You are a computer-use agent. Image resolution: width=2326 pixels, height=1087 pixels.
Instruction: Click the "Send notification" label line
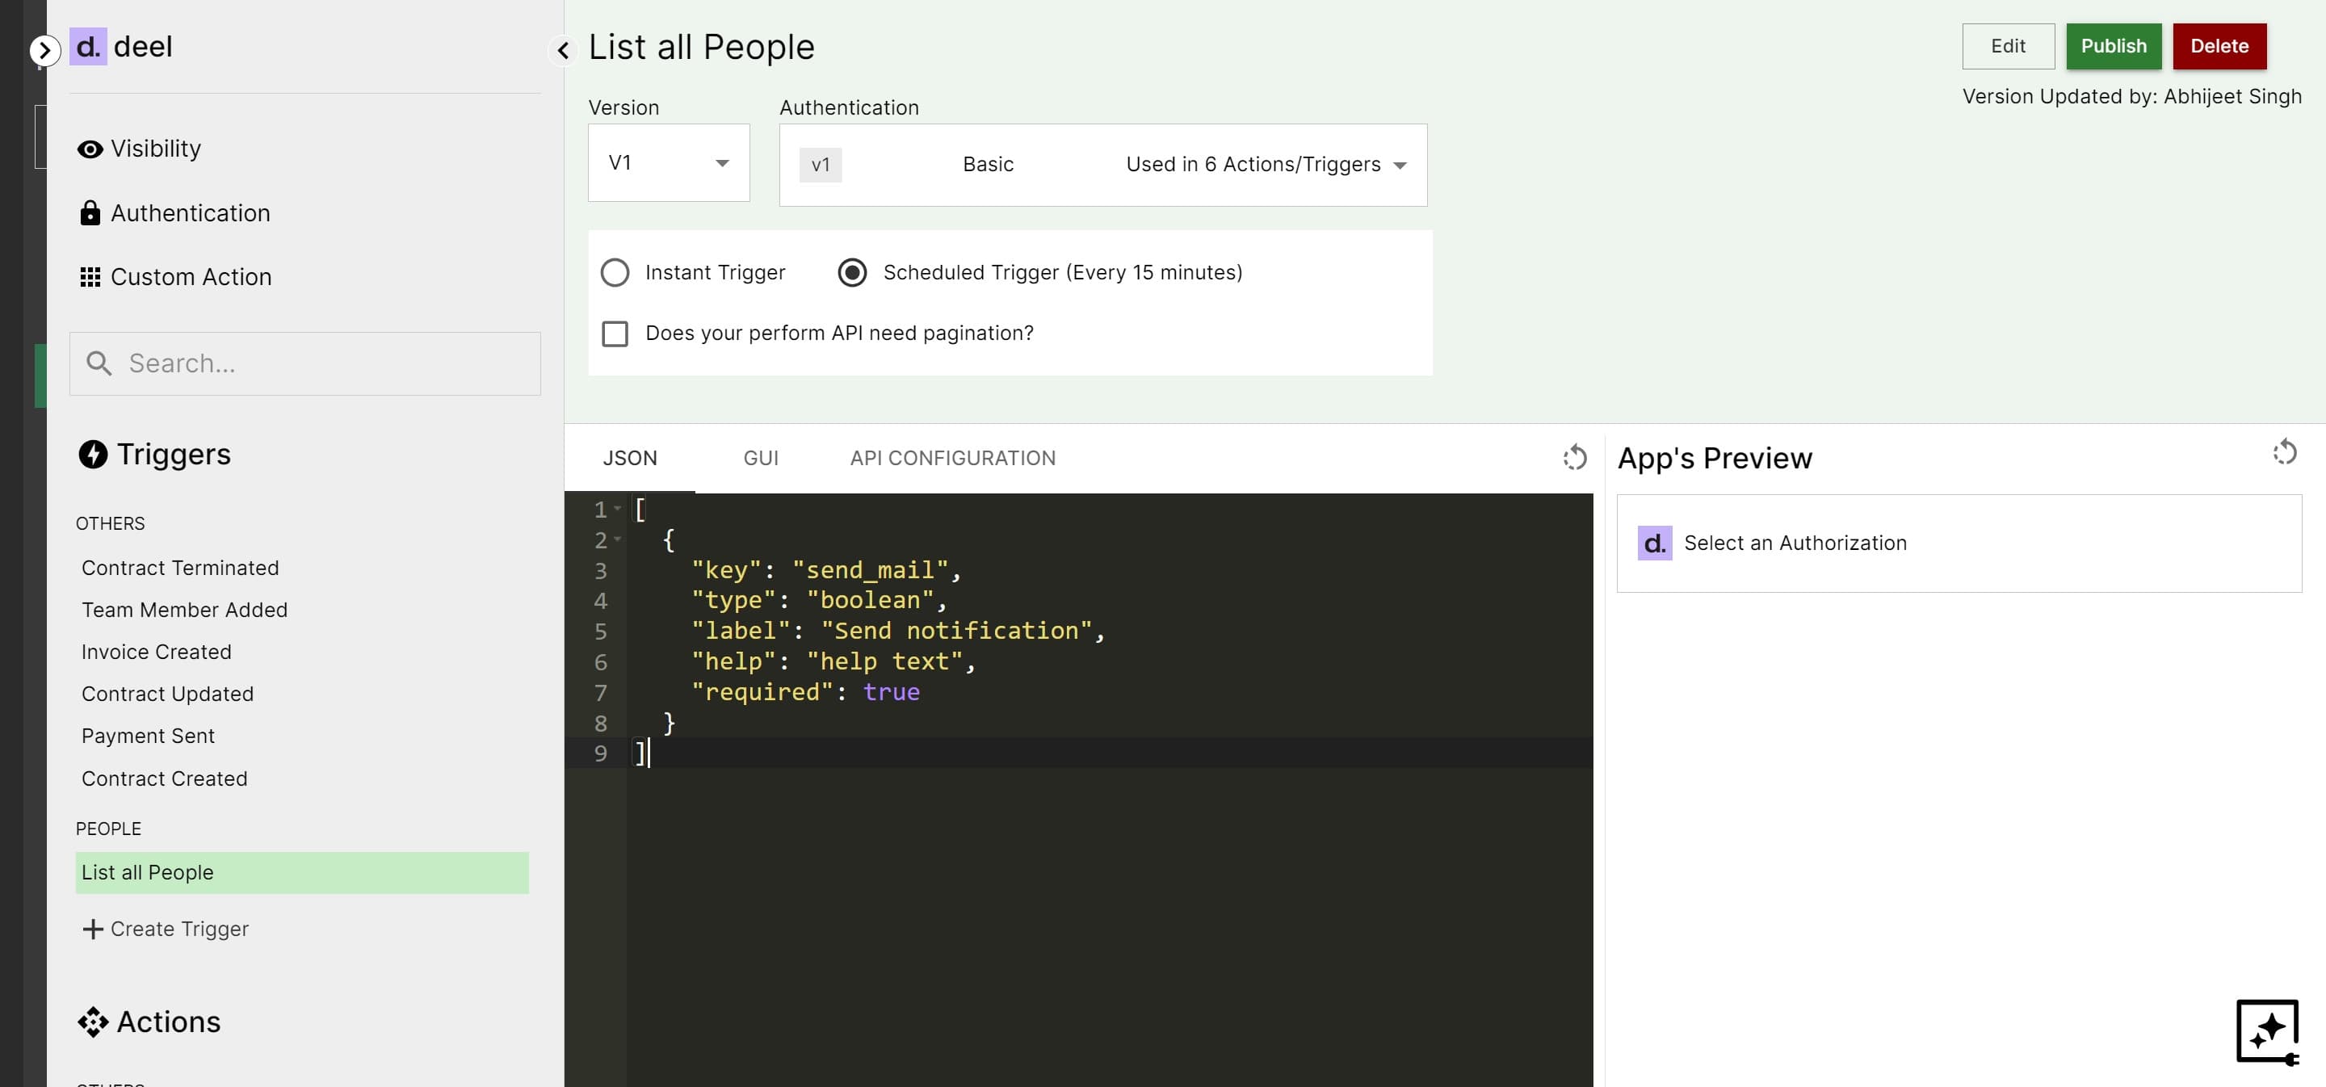pos(898,631)
